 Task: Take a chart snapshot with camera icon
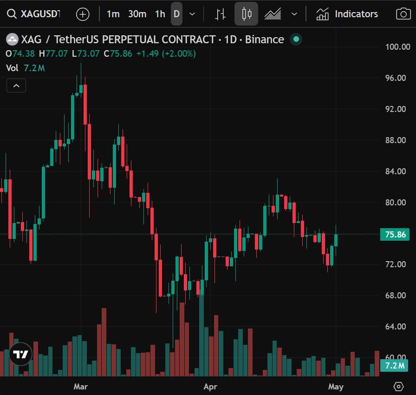pos(403,14)
